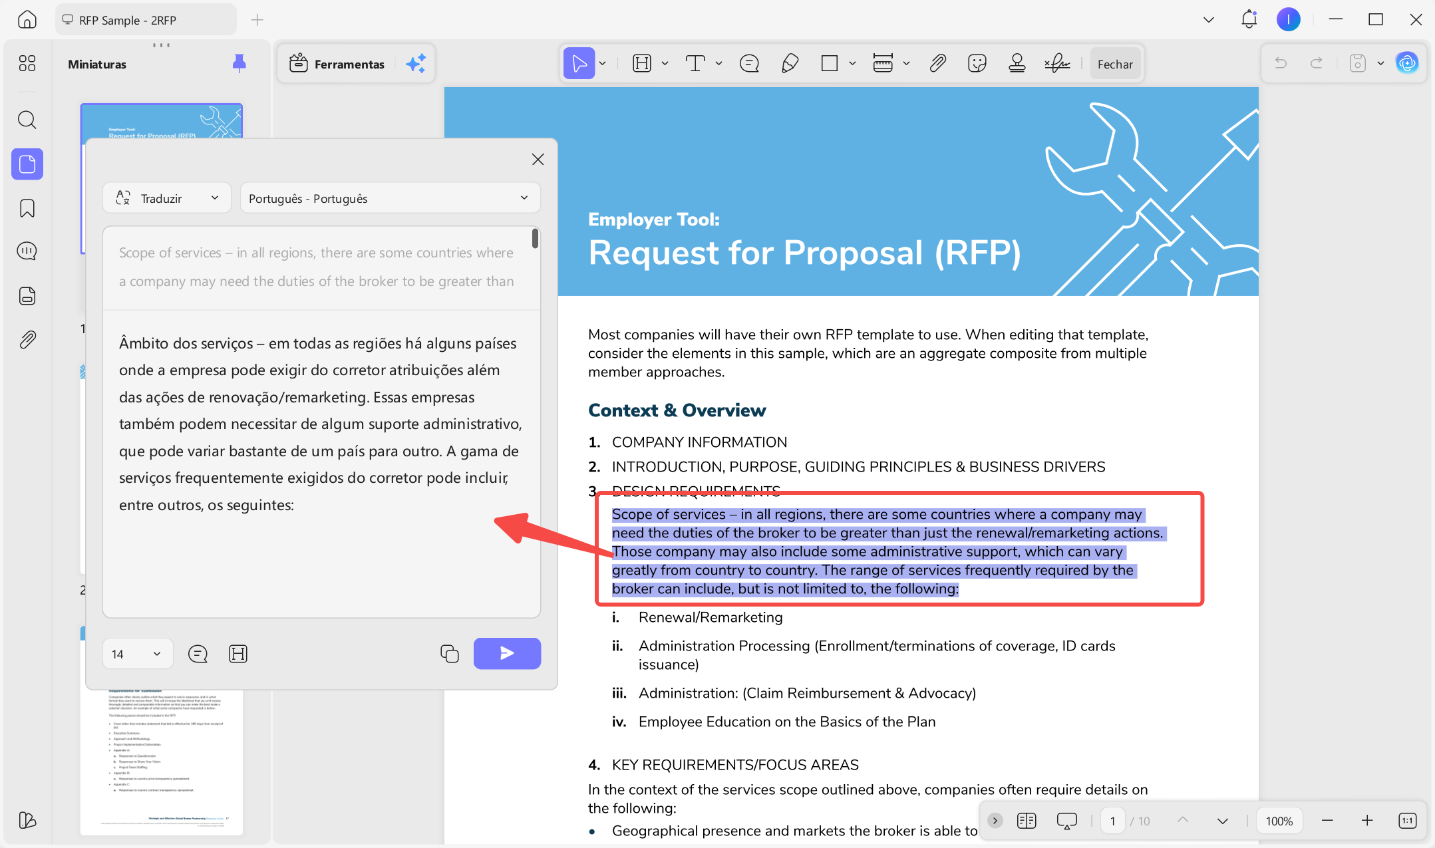Expand the shape tool dropdown
This screenshot has height=848, width=1435.
click(x=852, y=64)
